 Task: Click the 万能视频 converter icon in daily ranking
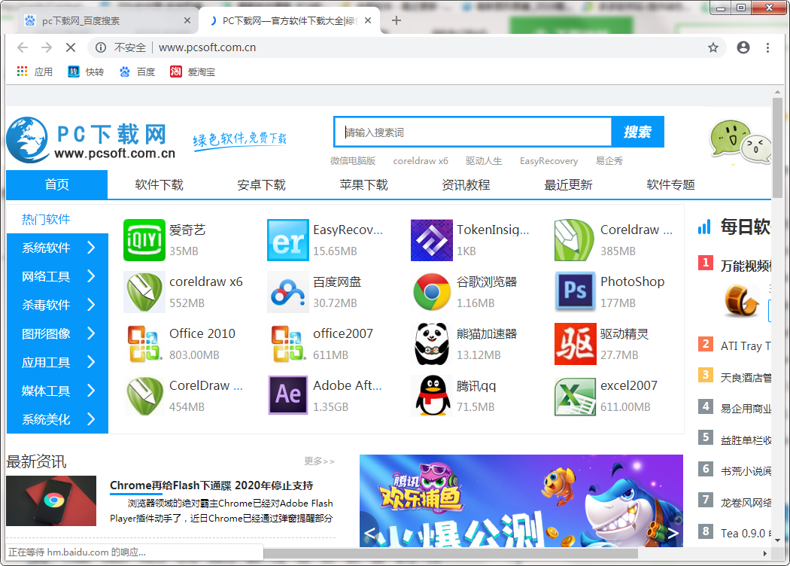click(x=742, y=301)
